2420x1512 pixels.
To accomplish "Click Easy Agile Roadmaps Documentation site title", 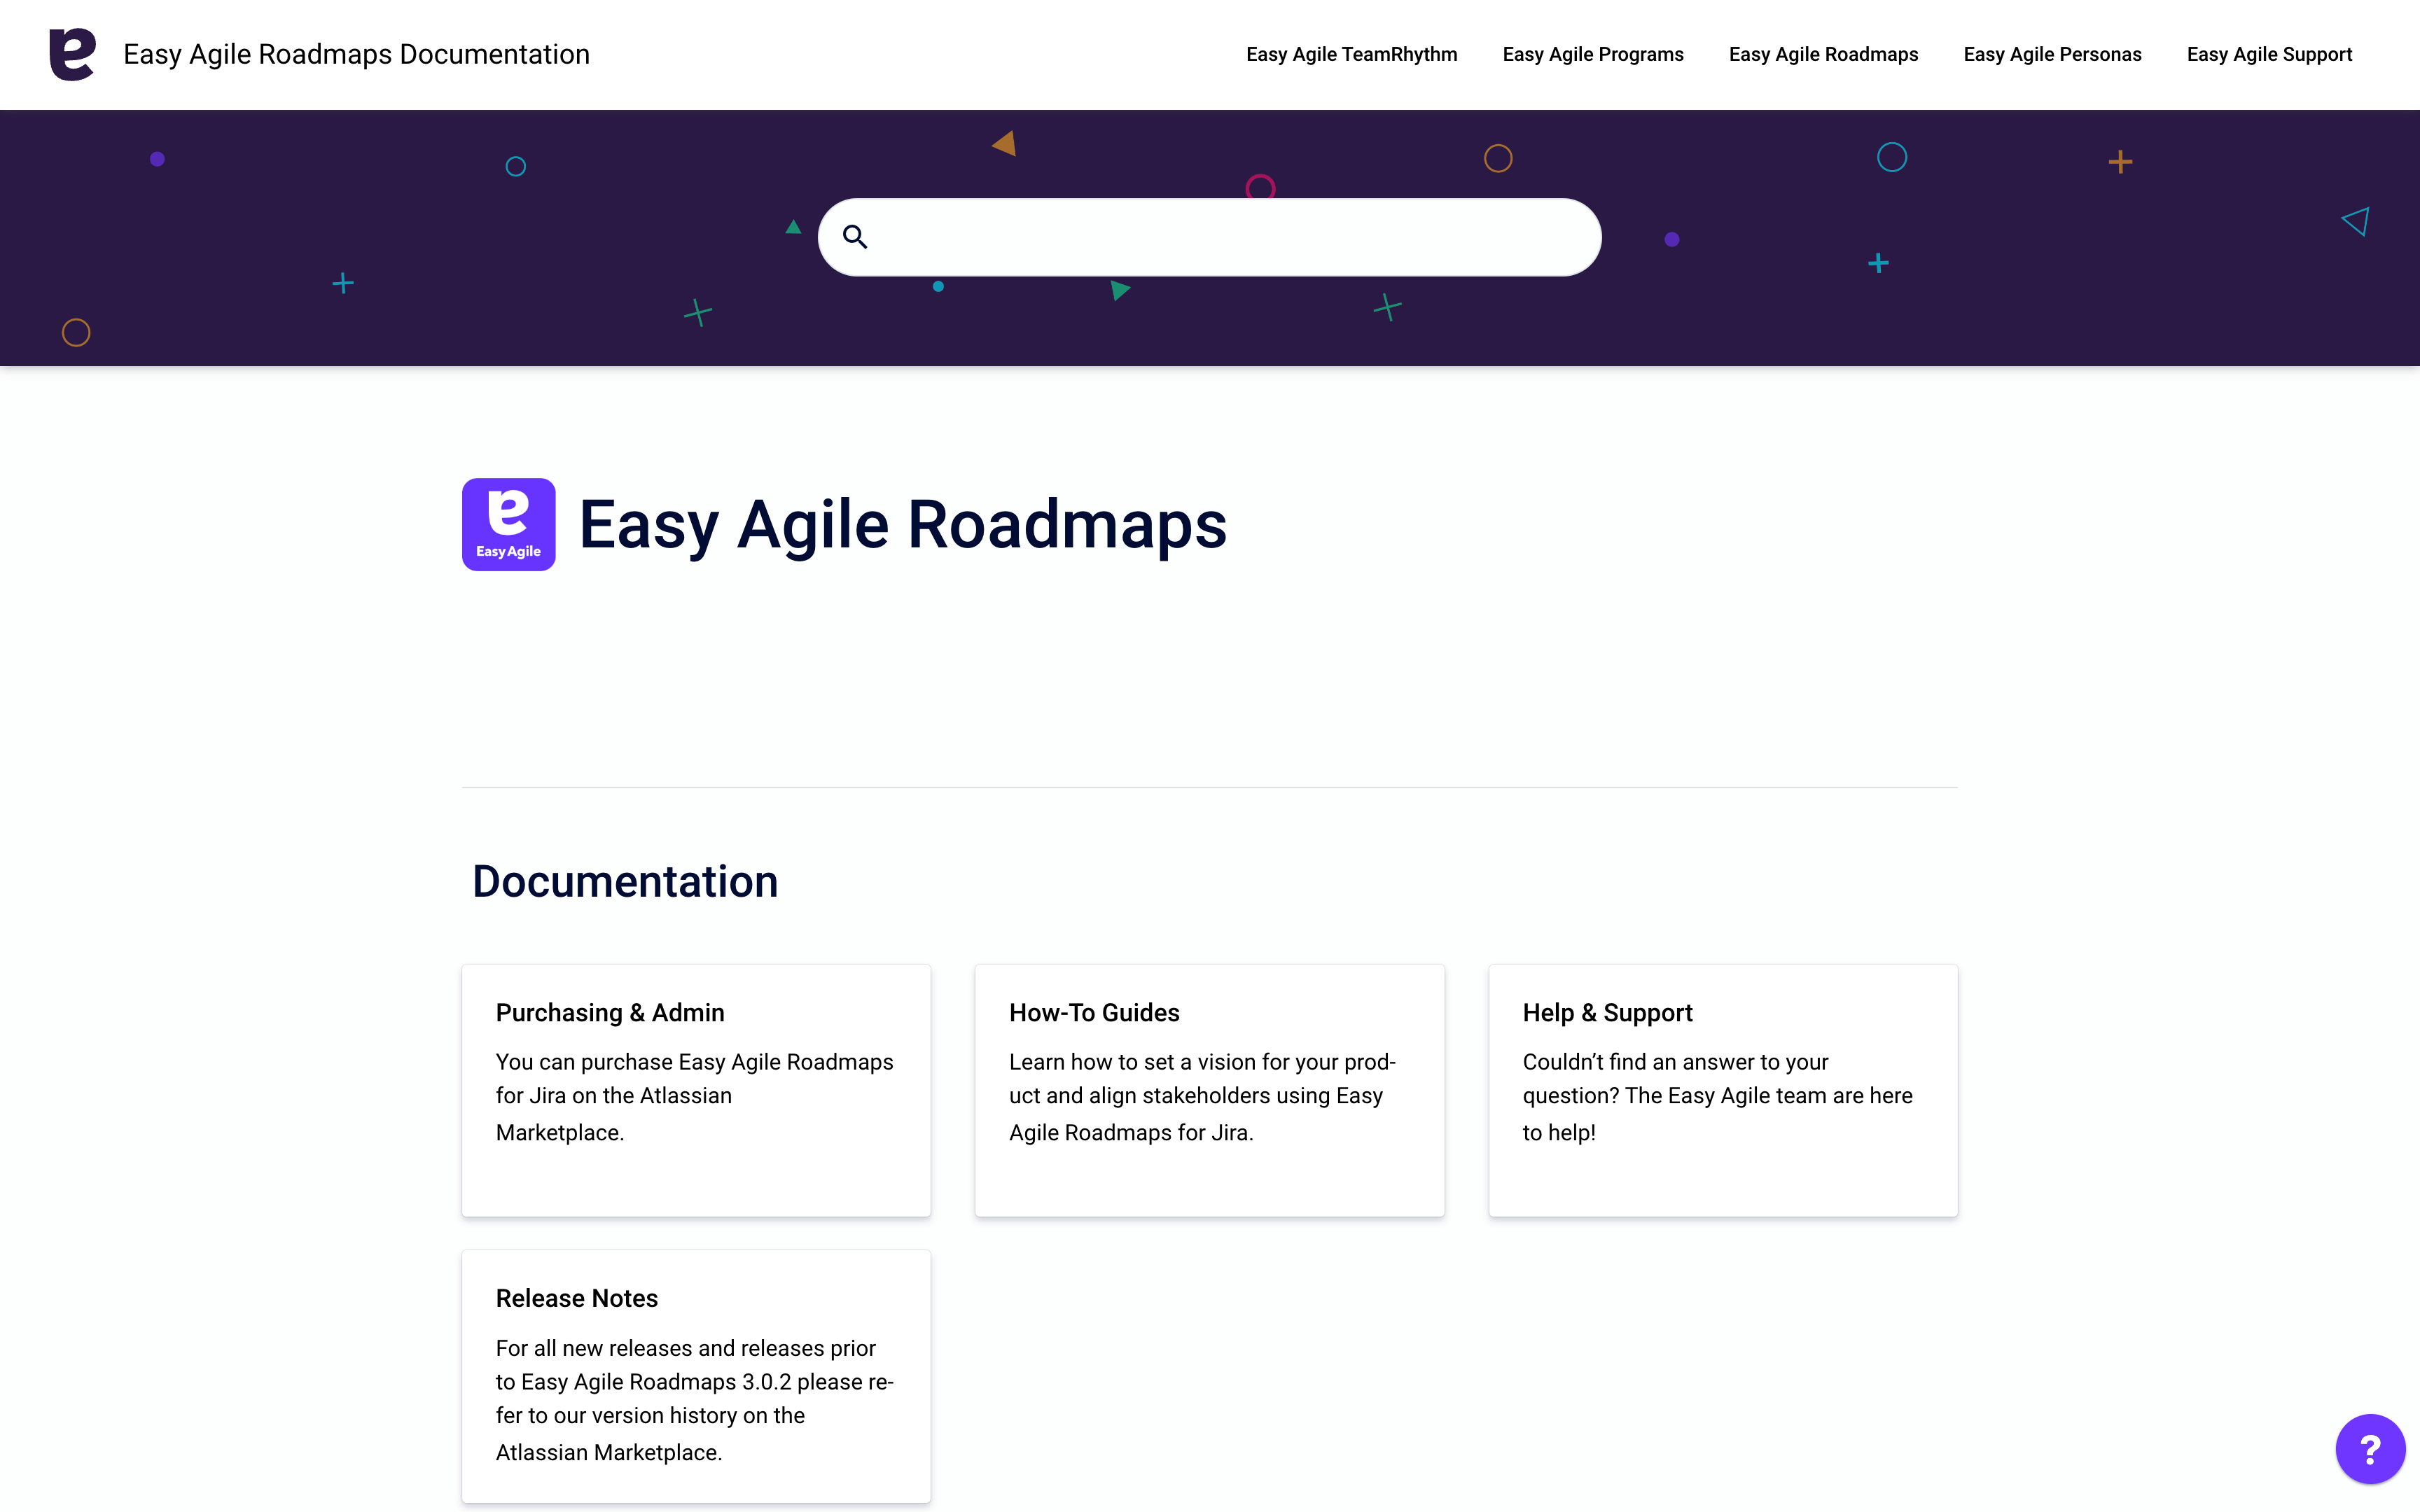I will (x=357, y=54).
